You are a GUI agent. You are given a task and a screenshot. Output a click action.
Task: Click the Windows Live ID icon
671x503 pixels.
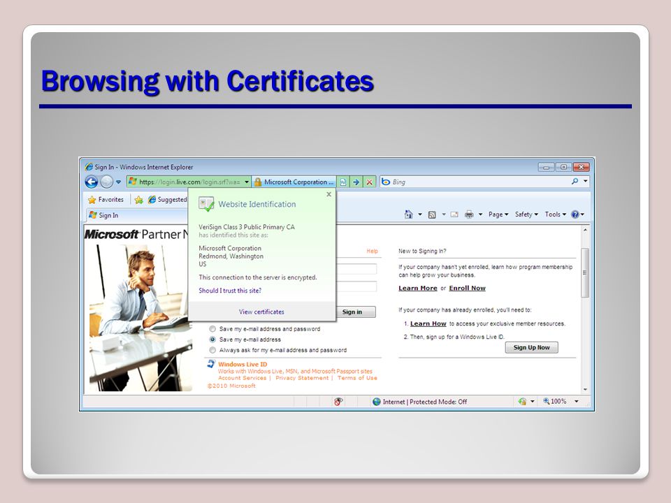(x=211, y=364)
